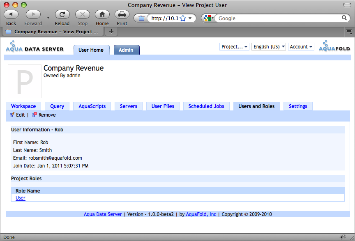355x241 pixels.
Task: Click the site folder icon beside URL
Action: [141, 18]
